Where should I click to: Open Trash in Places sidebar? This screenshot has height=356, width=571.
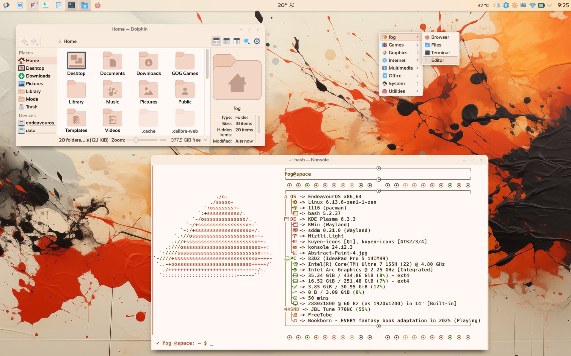coord(37,107)
